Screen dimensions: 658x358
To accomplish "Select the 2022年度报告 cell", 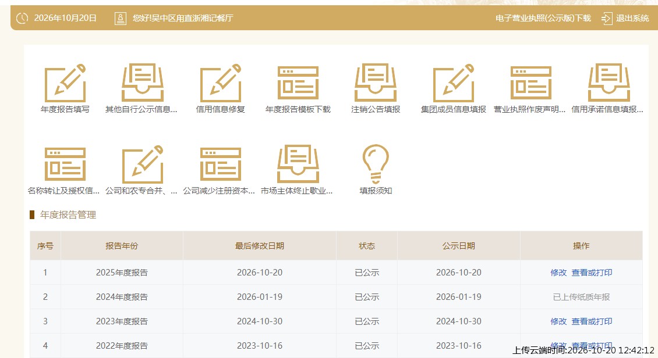I will pyautogui.click(x=122, y=345).
